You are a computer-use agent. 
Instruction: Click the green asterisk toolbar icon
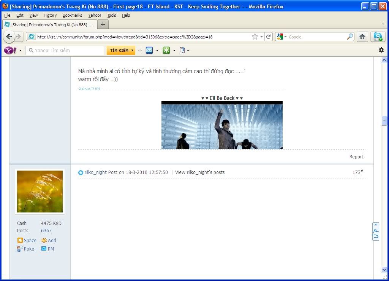pos(166,51)
